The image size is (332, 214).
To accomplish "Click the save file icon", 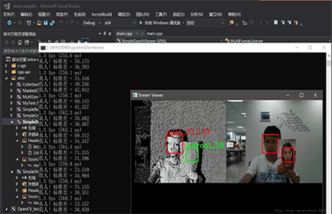I will click(45, 23).
